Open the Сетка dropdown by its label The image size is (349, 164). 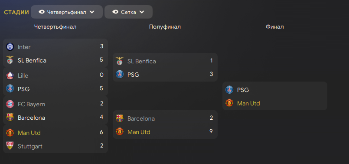coord(128,12)
